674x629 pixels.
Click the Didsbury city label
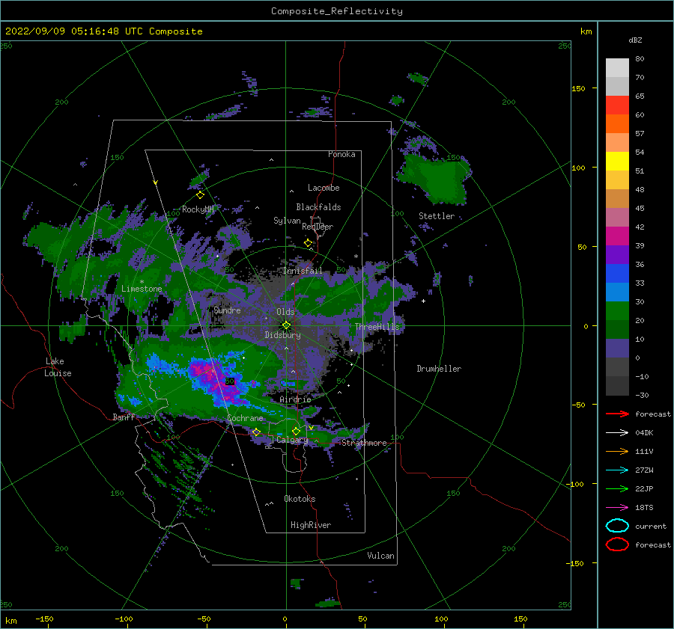tap(283, 335)
